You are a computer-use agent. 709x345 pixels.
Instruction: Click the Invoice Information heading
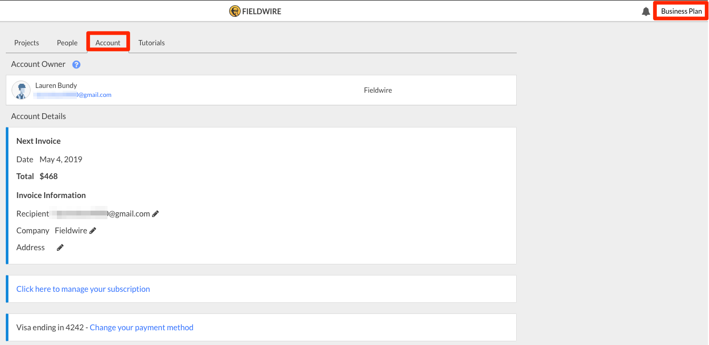click(x=51, y=195)
